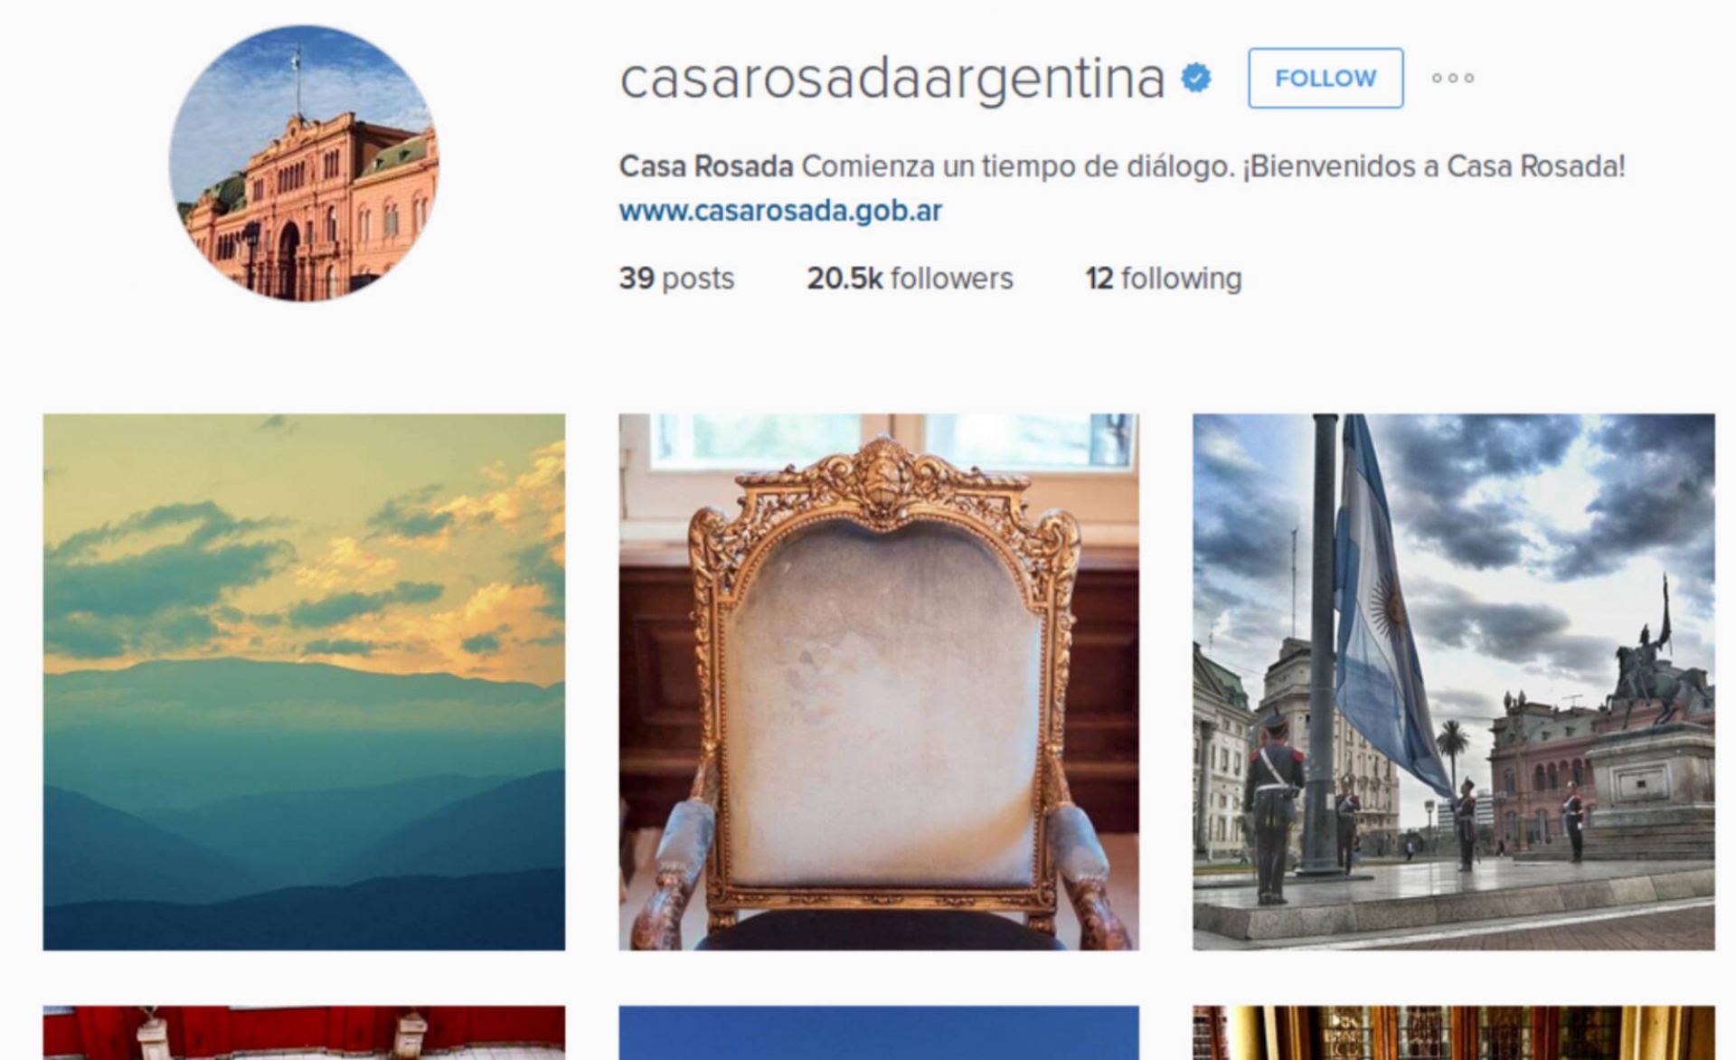Follow the casarosadaargentina account
The width and height of the screenshot is (1736, 1060).
[1326, 79]
